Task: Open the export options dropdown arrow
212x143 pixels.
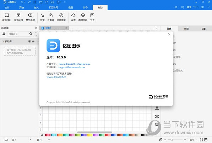Action: pos(61,2)
